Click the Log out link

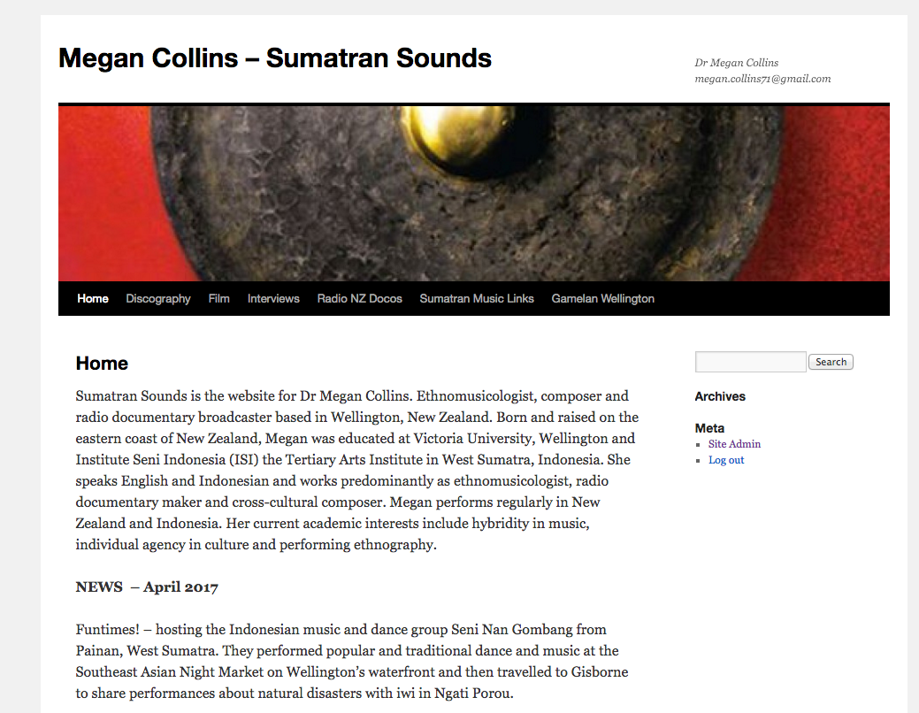[726, 460]
